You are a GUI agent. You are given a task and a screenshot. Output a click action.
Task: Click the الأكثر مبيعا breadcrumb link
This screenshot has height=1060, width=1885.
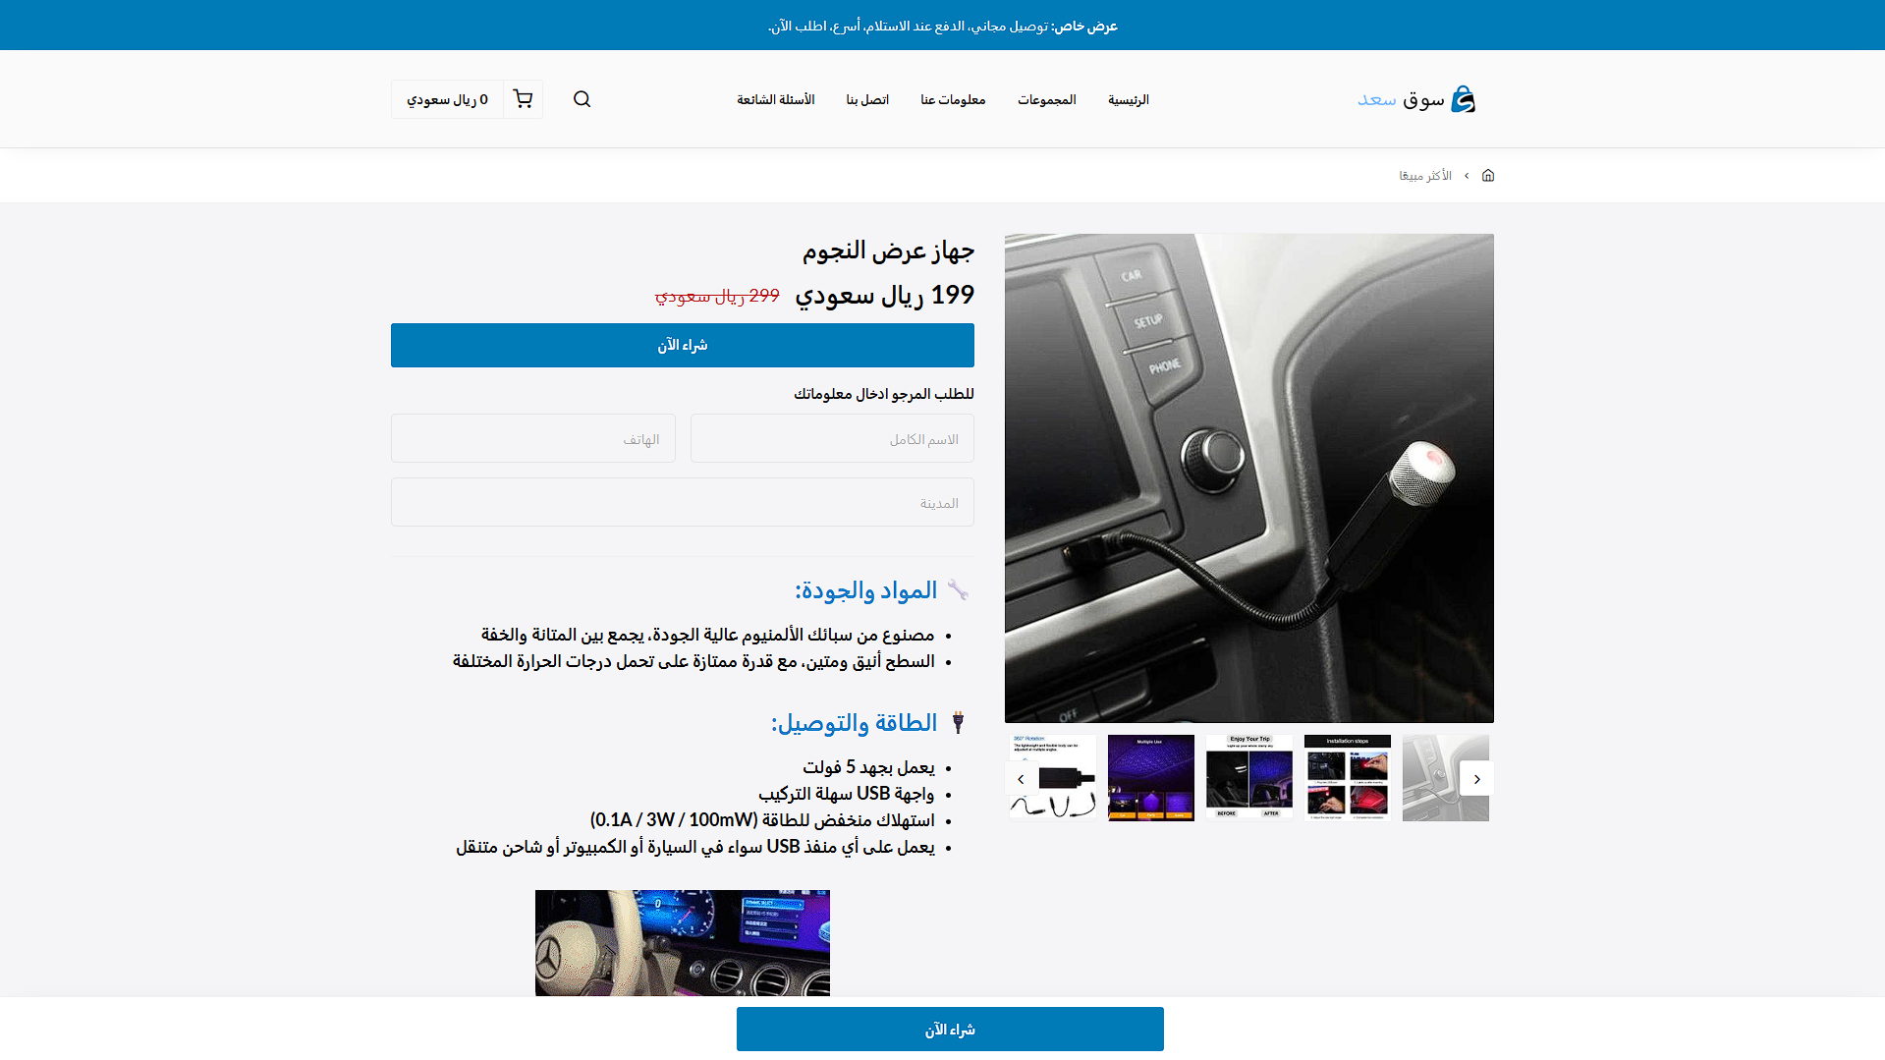1424,176
